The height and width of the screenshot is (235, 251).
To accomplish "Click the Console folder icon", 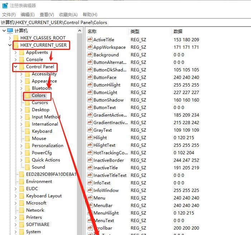I will [x=21, y=60].
